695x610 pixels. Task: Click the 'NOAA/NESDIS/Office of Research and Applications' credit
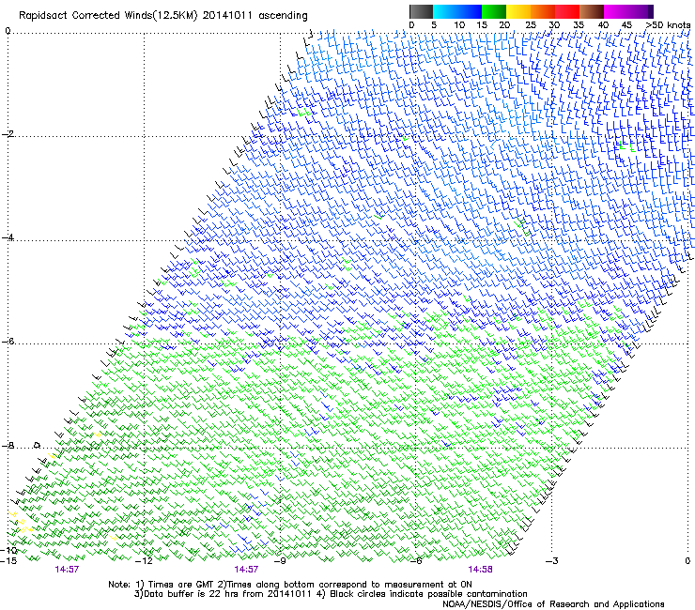553,604
